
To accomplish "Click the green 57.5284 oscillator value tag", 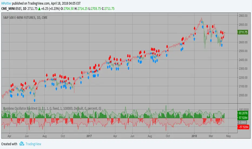I will 243,118.
